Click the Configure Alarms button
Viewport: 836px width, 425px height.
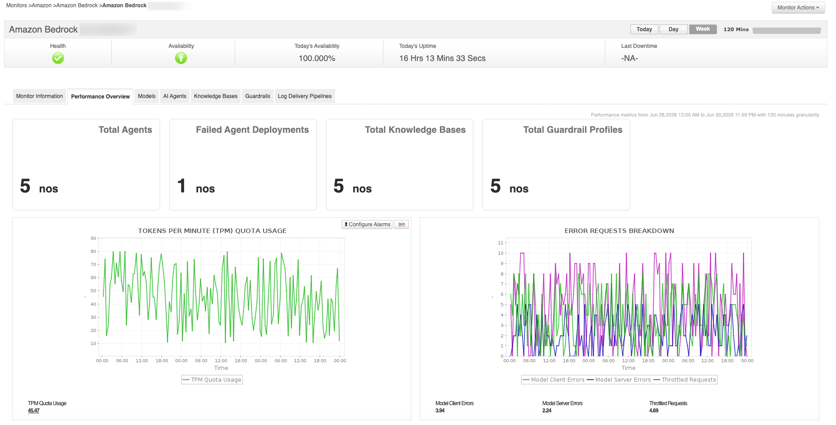tap(367, 224)
